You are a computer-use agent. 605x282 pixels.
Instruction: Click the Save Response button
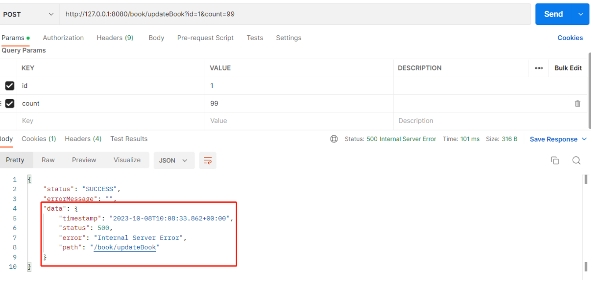[554, 139]
